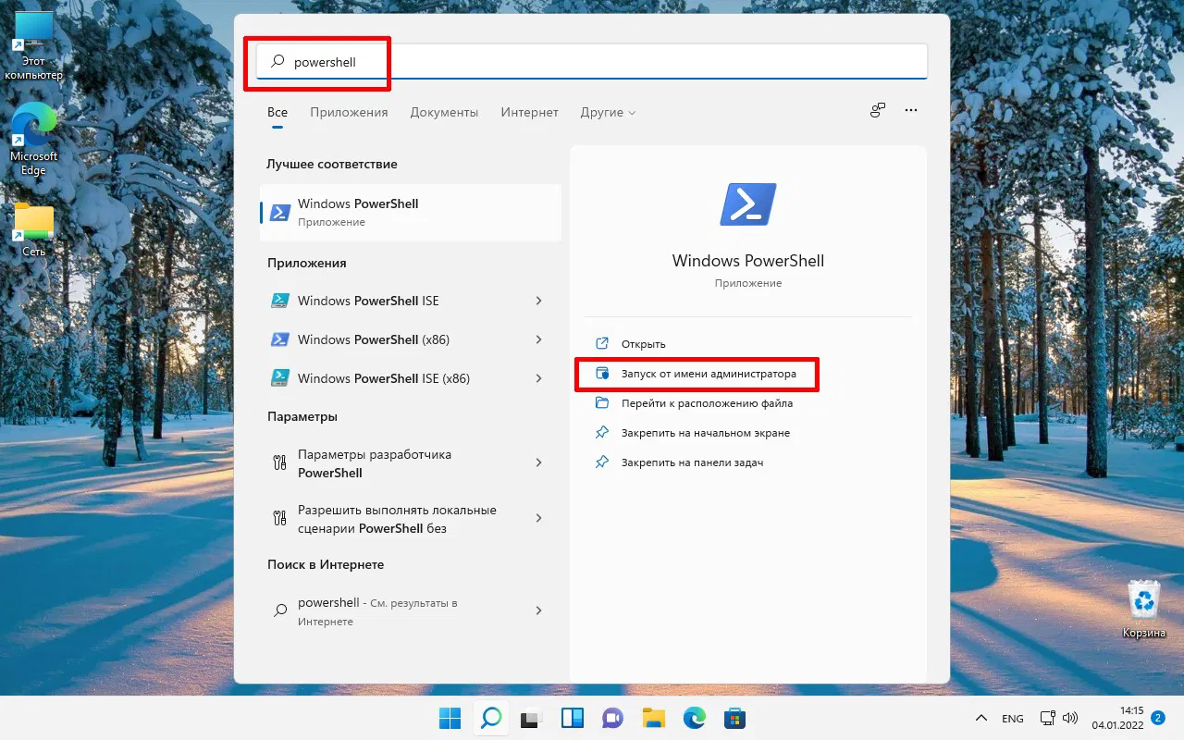Open the notification badge showing 2
This screenshot has height=740, width=1184.
pos(1158,717)
